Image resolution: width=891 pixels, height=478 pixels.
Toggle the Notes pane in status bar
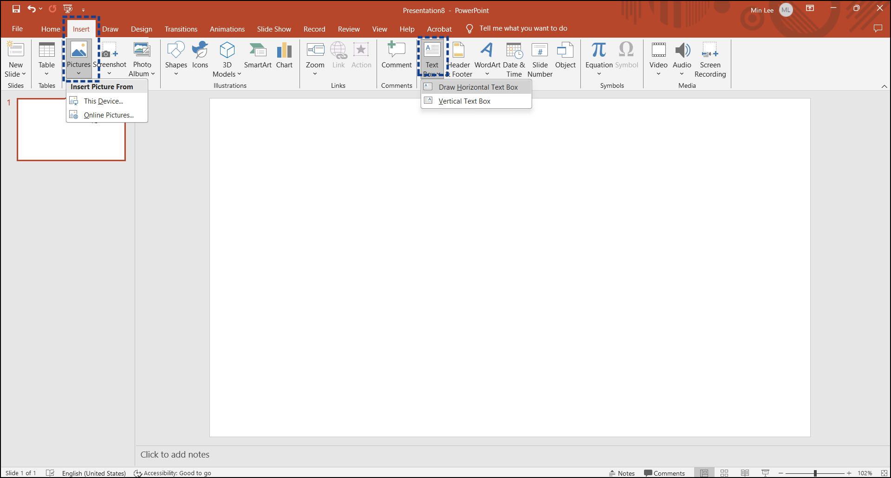(x=622, y=473)
